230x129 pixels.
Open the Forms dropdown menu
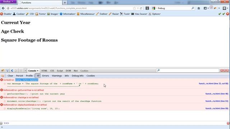coord(41,14)
